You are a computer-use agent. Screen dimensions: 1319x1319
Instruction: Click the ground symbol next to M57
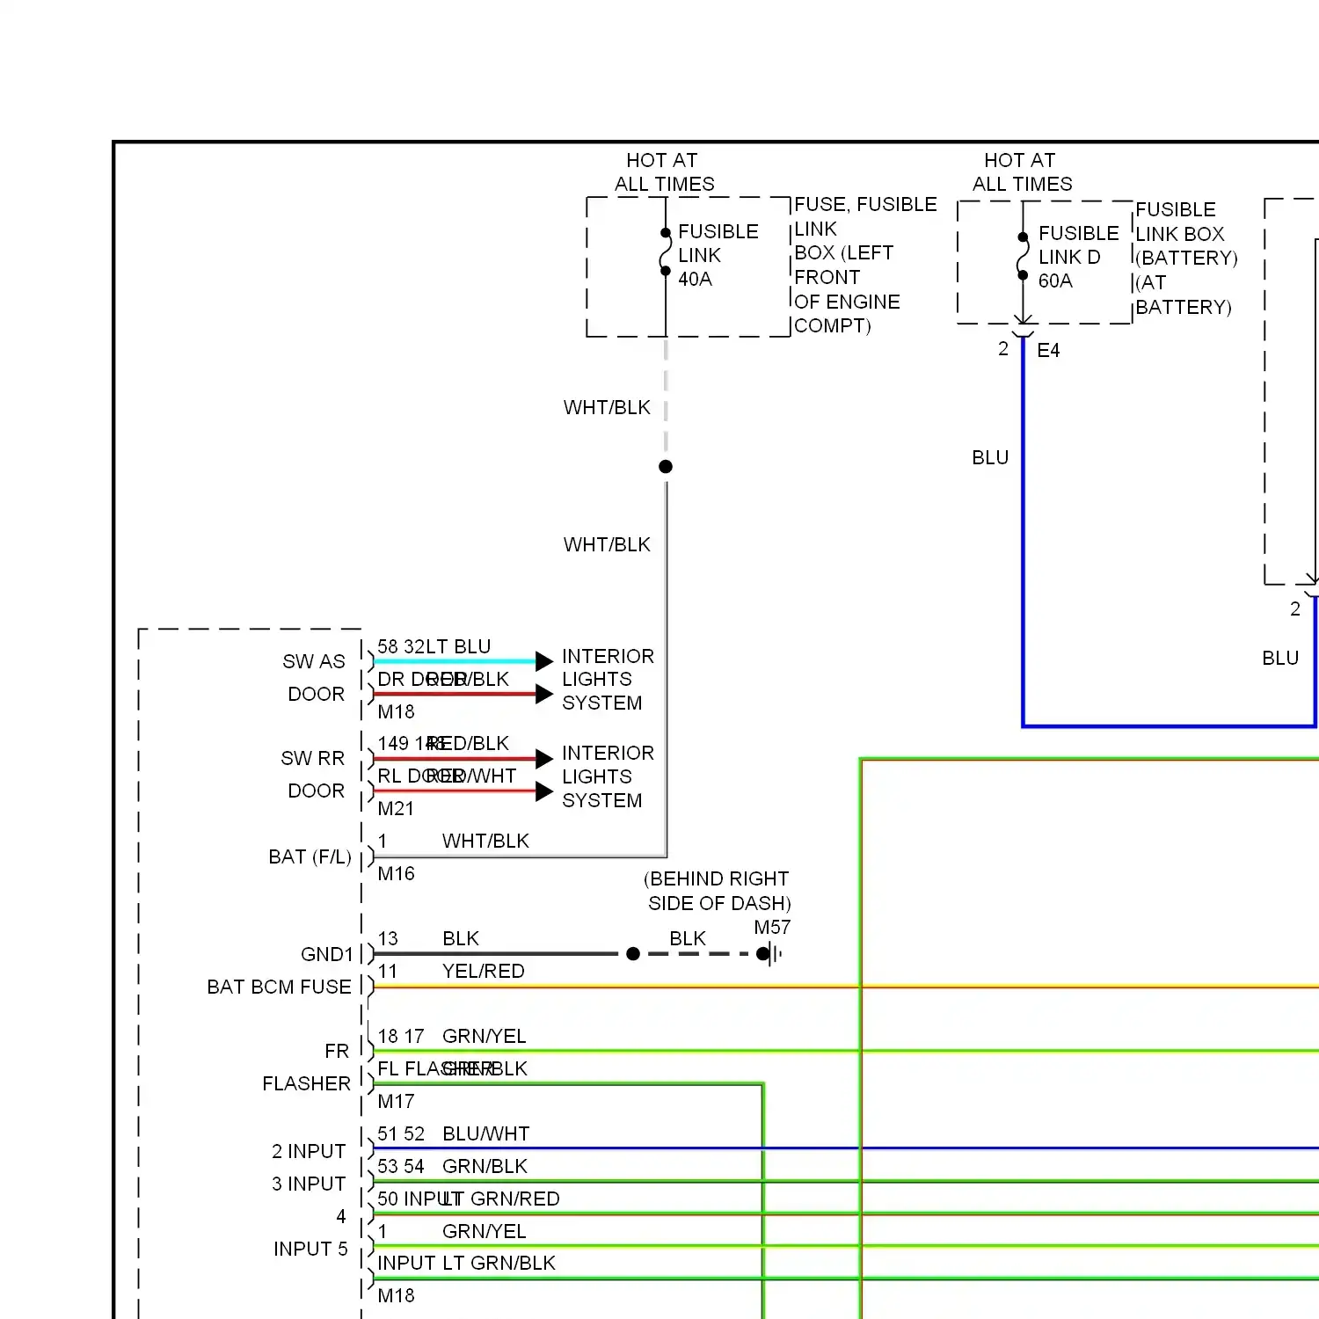(770, 954)
